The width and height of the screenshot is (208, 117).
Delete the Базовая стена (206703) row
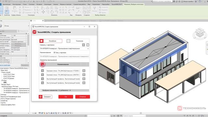[84, 75]
